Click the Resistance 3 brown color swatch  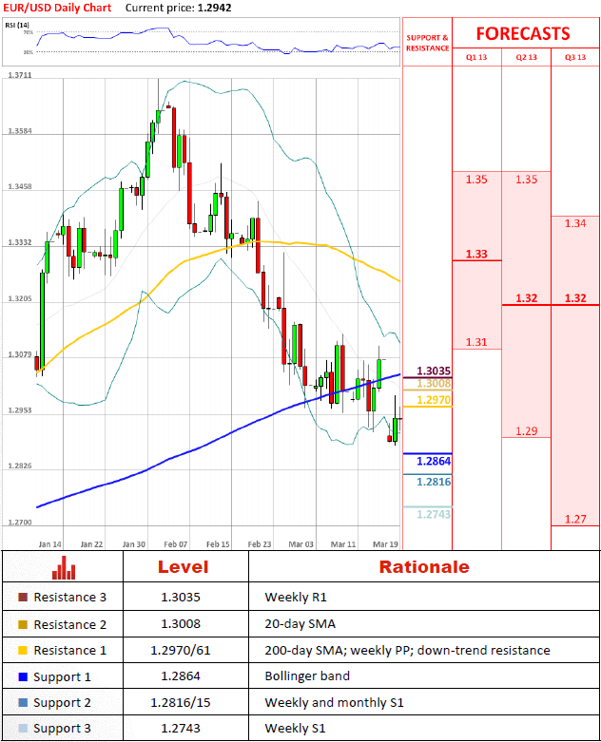pyautogui.click(x=23, y=598)
